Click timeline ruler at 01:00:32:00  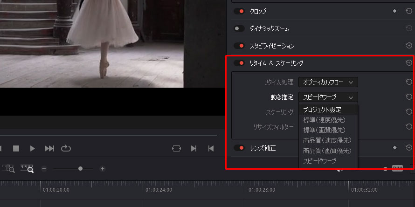click(364, 190)
